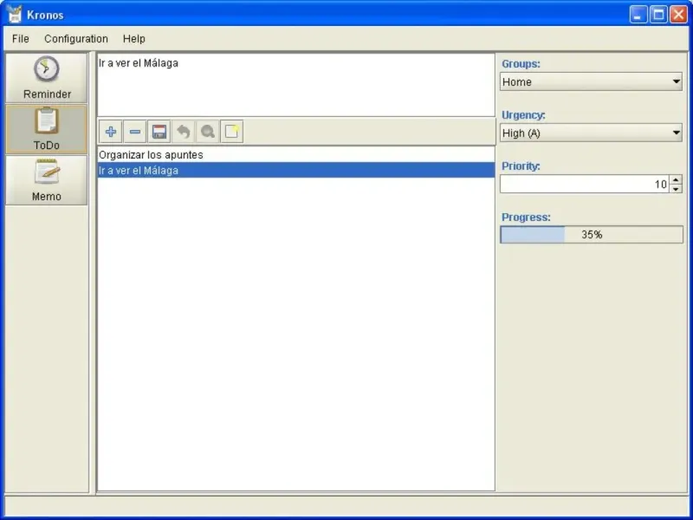Select the list row Ir a ver el Málaga
This screenshot has height=520, width=693.
(295, 170)
